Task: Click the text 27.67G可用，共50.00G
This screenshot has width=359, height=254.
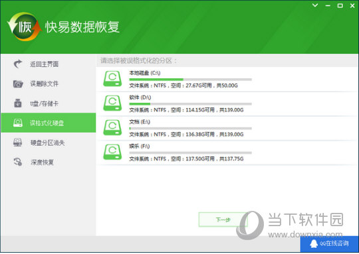Action: click(x=212, y=86)
